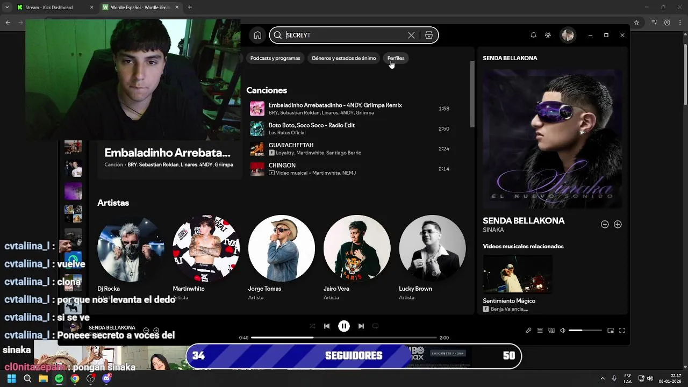Open the Friend Activity icon

pos(548,35)
